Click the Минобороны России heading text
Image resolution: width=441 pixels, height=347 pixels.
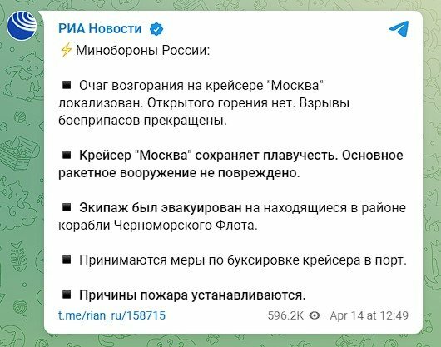coord(143,51)
